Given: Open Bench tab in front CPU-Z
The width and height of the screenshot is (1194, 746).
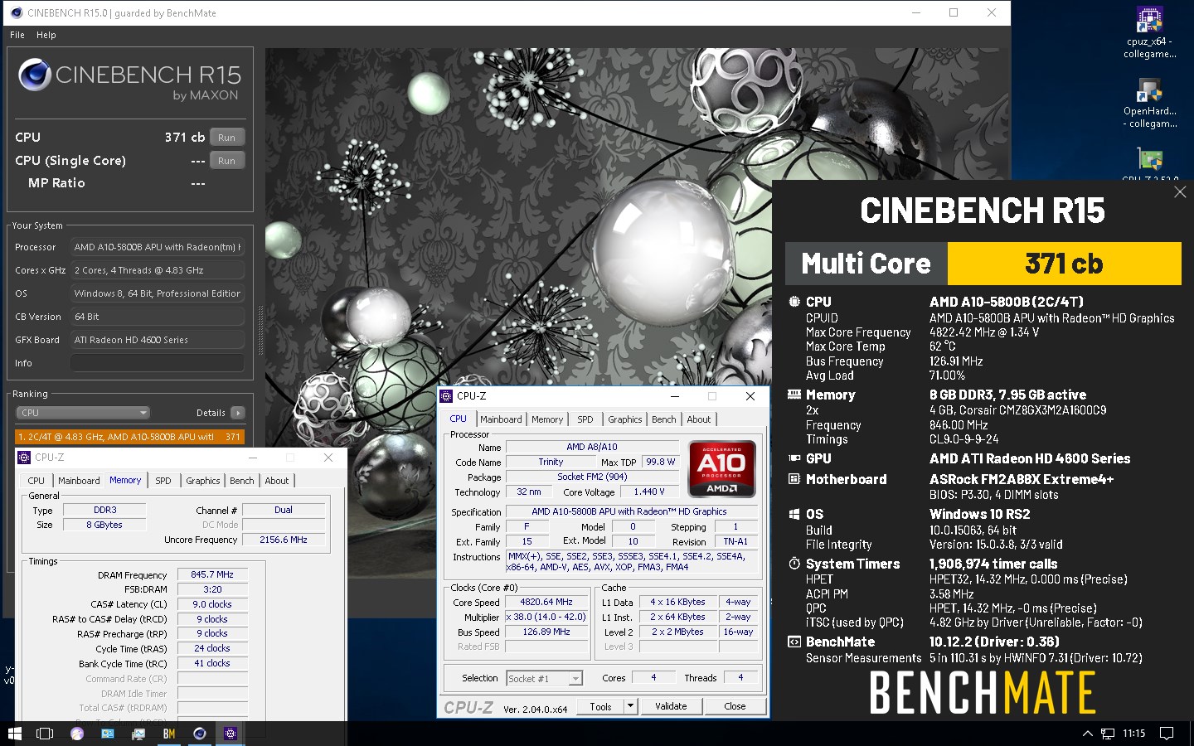Looking at the screenshot, I should (x=664, y=419).
